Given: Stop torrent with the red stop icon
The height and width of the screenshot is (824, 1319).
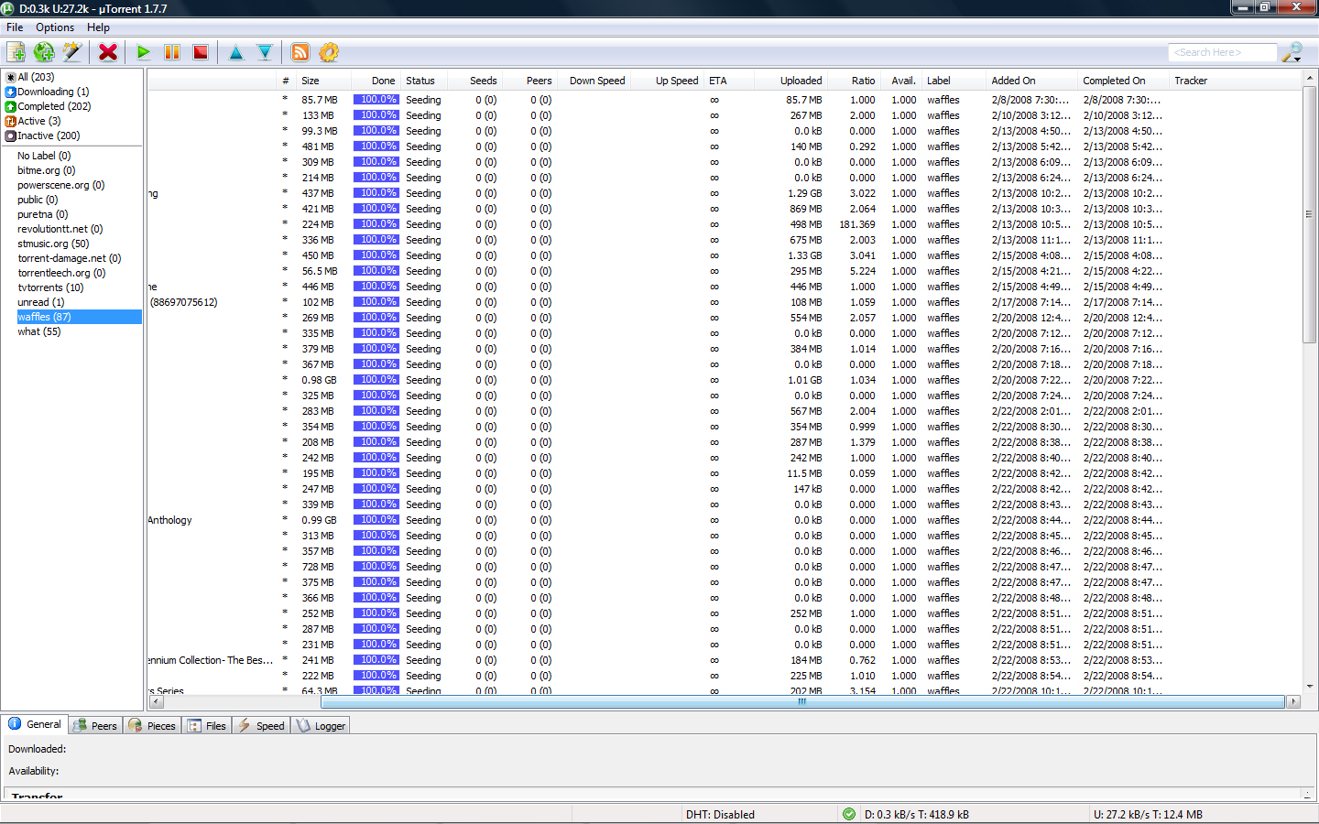Looking at the screenshot, I should 201,52.
